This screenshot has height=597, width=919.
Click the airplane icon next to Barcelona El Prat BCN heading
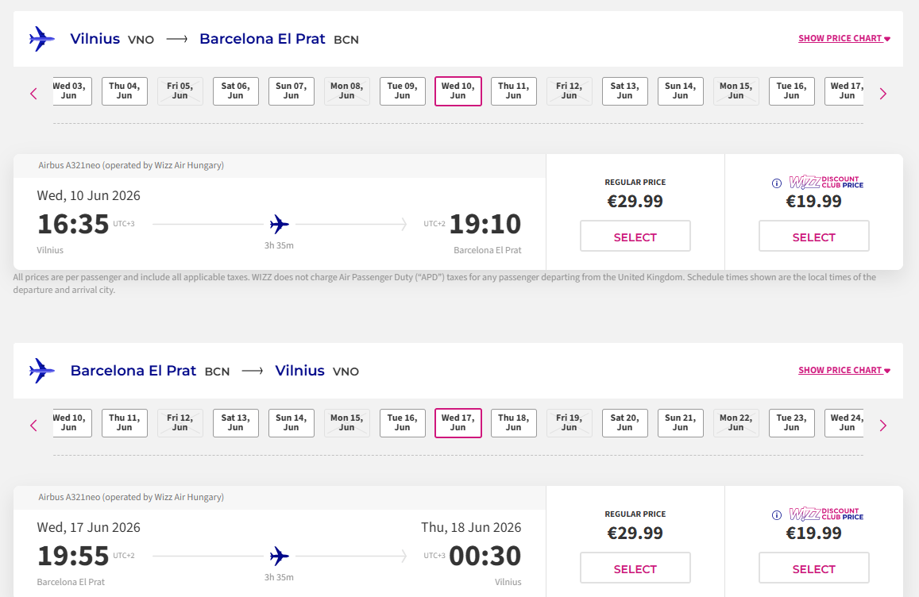(42, 370)
